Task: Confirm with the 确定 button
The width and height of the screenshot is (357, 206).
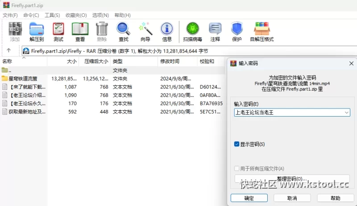Action: tap(249, 198)
